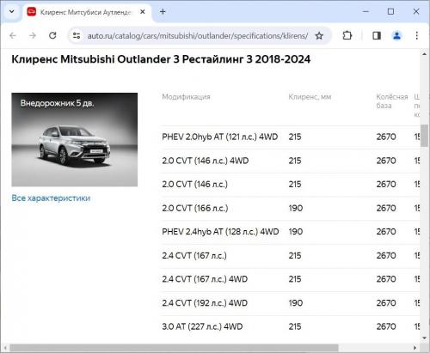View site information icon in address bar
Image resolution: width=430 pixels, height=353 pixels.
77,36
